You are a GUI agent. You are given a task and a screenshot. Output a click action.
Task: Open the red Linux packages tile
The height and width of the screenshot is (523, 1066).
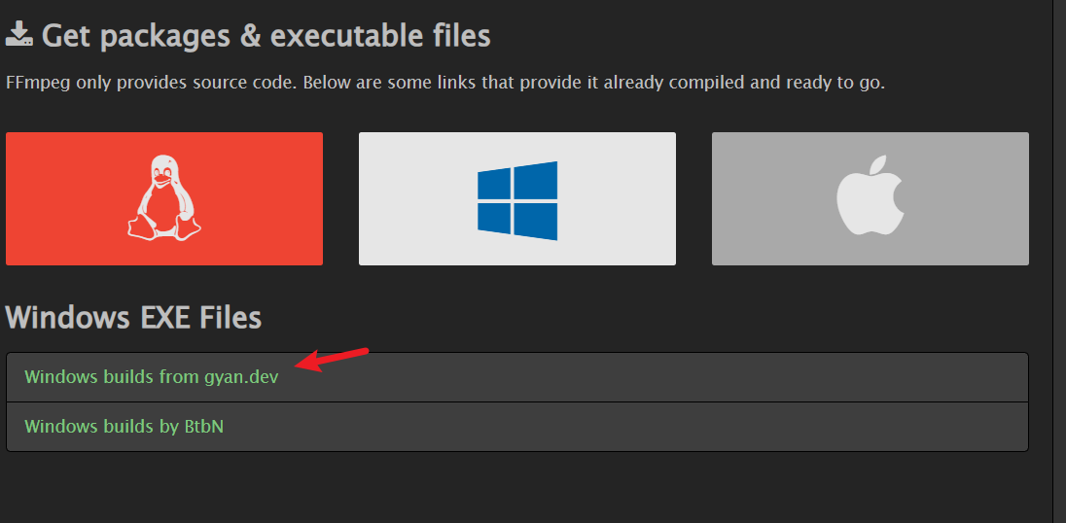[163, 198]
